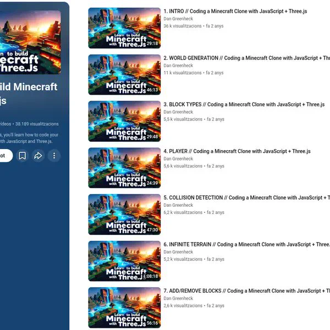Visit Dan Greenheck channel under ADD/REMOVE BLOCKS video
330x330 pixels.
tap(178, 299)
